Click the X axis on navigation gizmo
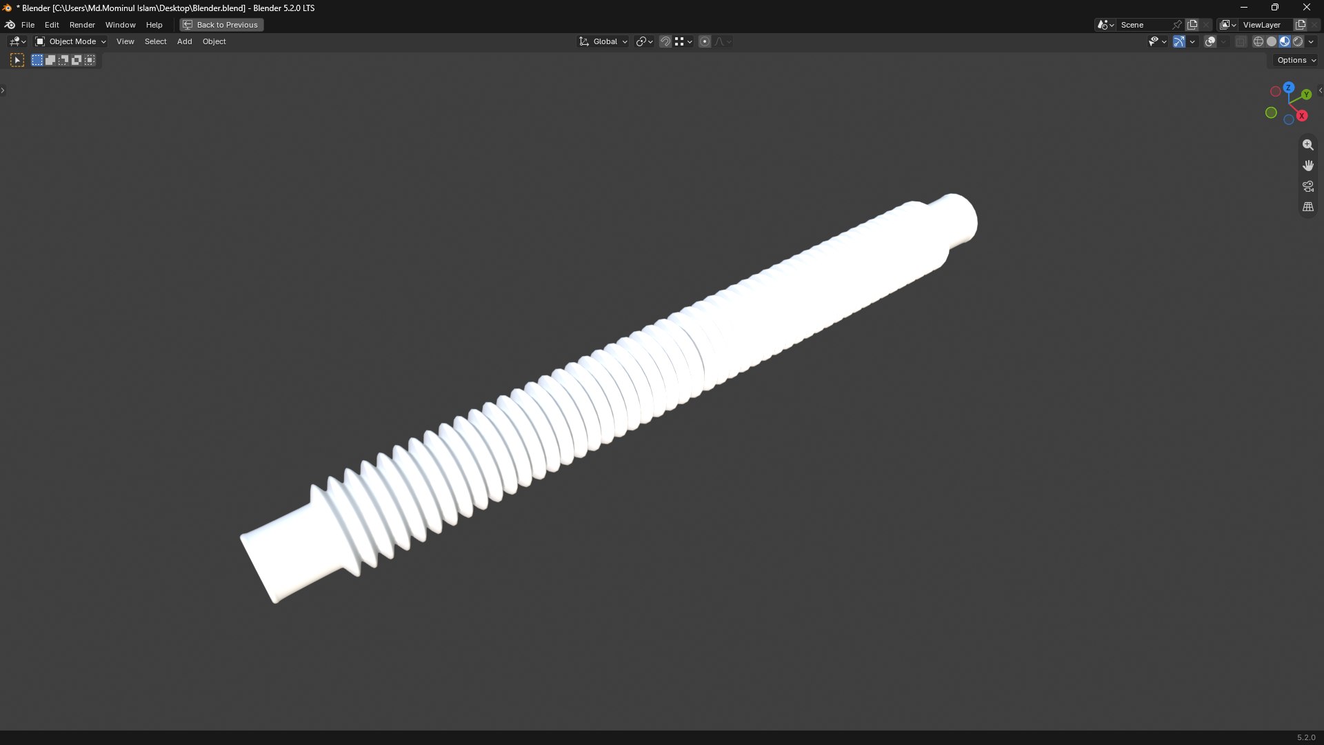 click(1302, 116)
